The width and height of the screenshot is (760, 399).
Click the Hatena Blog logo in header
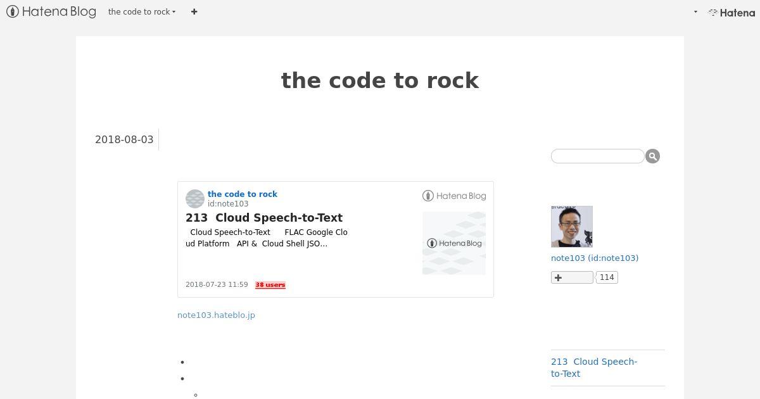[51, 11]
